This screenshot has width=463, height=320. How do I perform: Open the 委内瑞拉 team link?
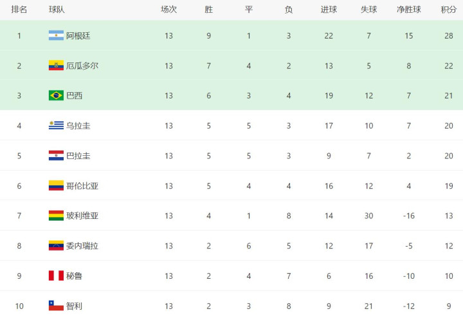point(82,246)
